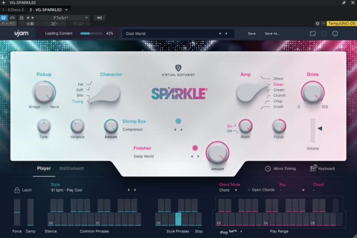Open the VG-SPARKLE2 instrument dropdown arrow

(x=66, y=9)
